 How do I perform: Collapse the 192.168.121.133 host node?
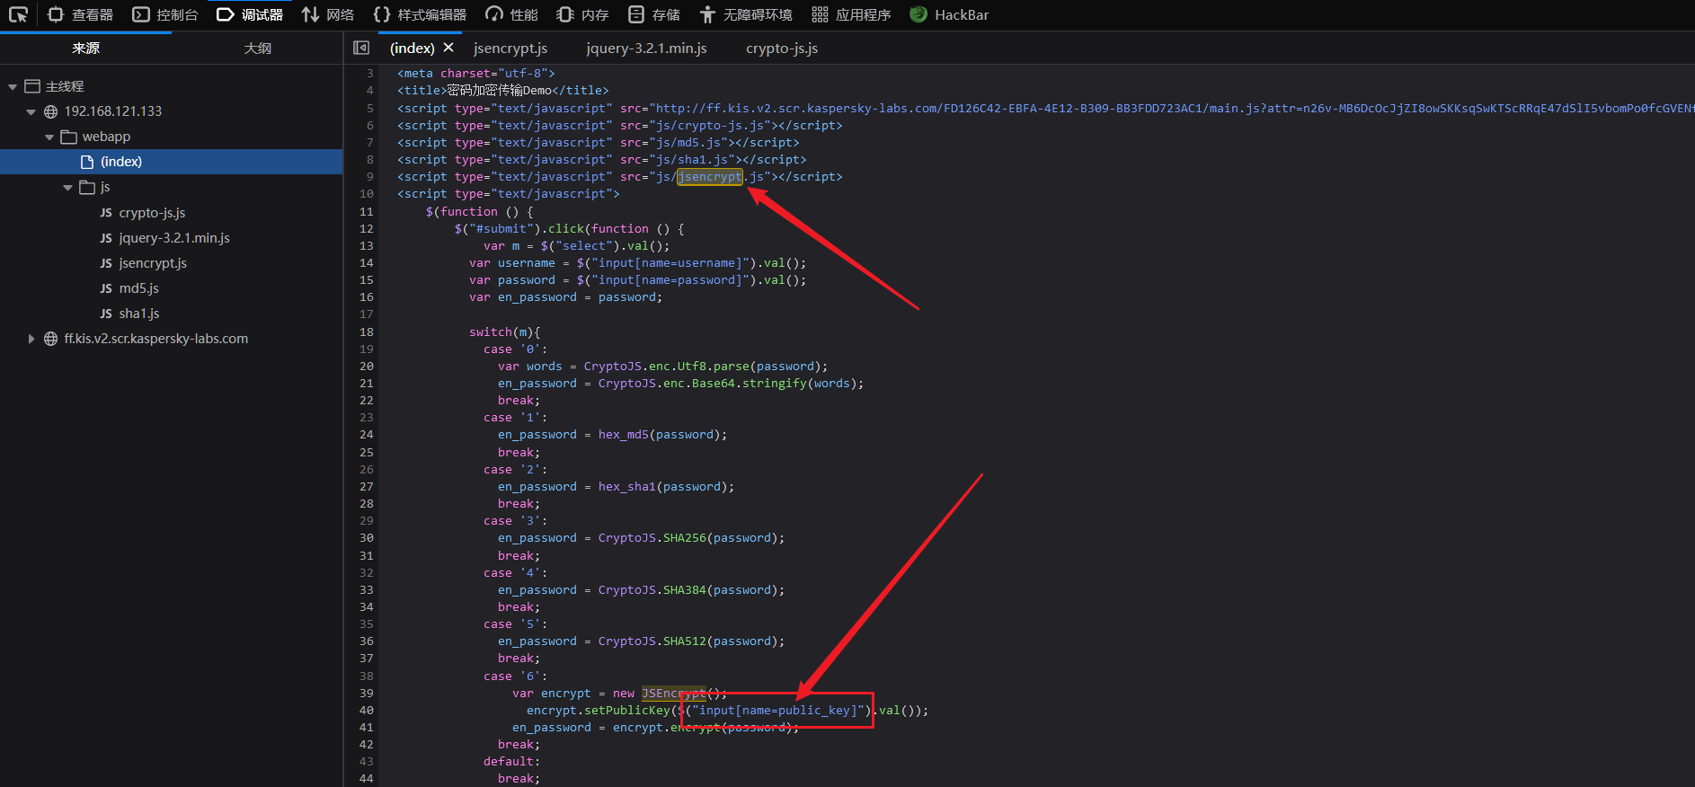point(31,112)
